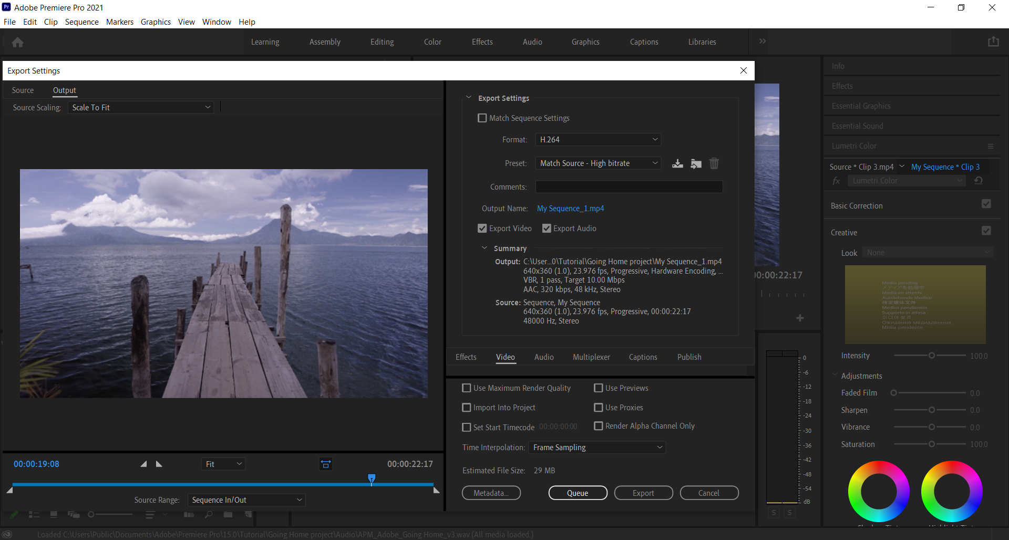
Task: Collapse the Summary section
Action: [485, 248]
